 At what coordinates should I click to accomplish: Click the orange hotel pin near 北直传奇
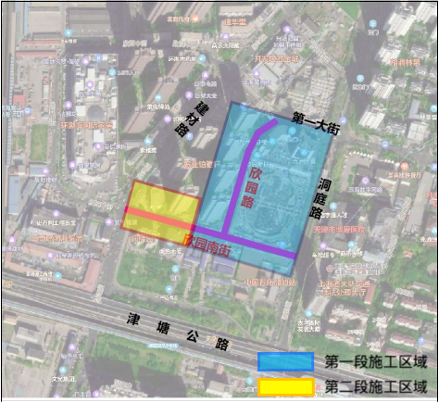195,19
